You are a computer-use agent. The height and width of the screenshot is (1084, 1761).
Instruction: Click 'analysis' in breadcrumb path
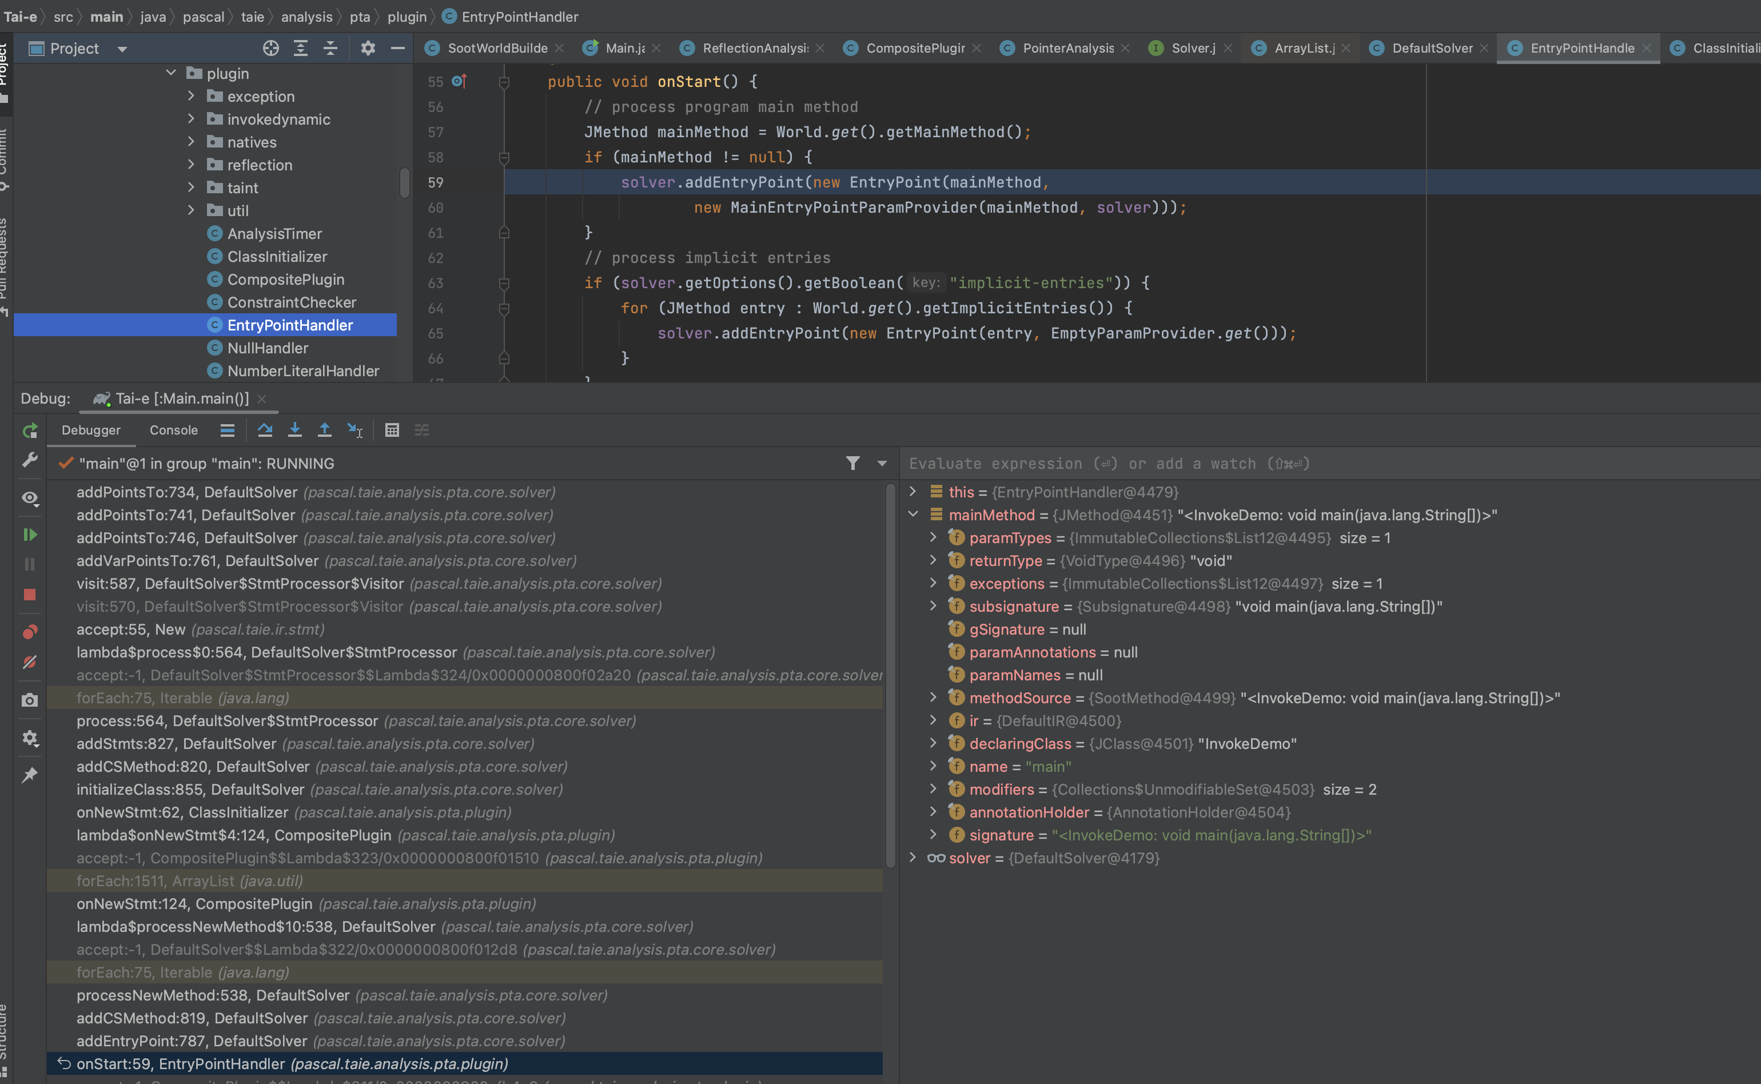[306, 17]
